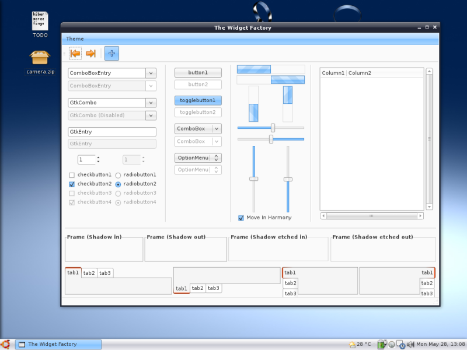This screenshot has width=467, height=350.
Task: Click The Widget Factory taskbar entry
Action: (58, 344)
